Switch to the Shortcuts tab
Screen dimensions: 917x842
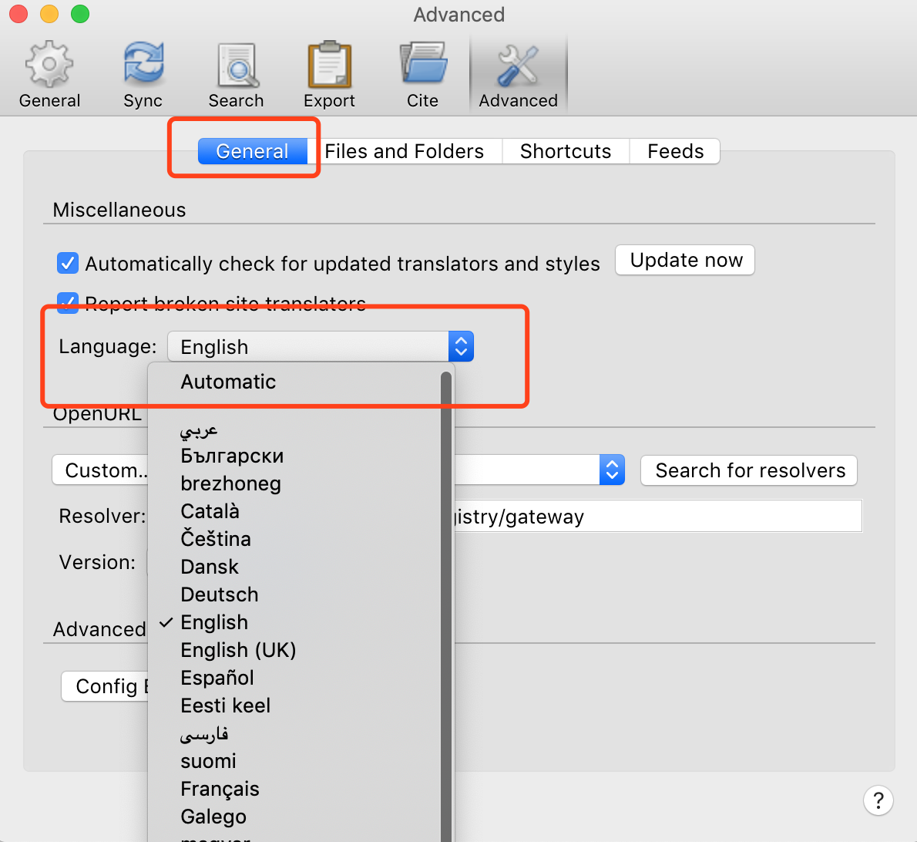566,152
